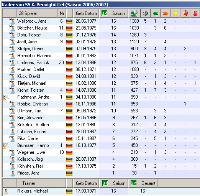Select player row Köhnken, Ralf

click(101, 166)
